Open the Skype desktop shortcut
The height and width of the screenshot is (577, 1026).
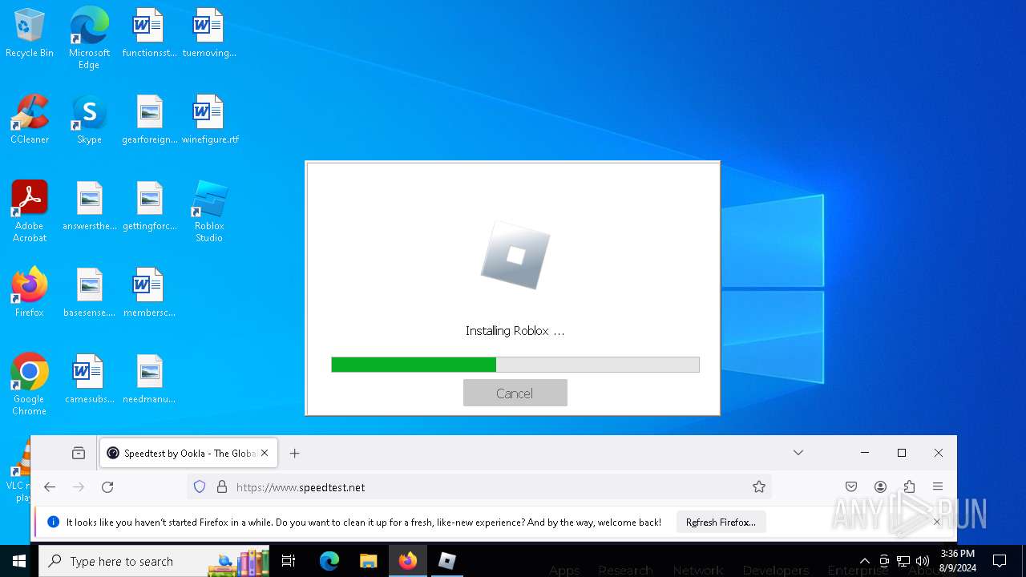[89, 119]
